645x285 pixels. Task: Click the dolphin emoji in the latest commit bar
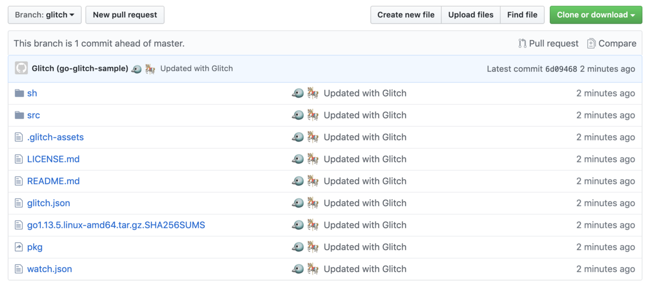137,69
